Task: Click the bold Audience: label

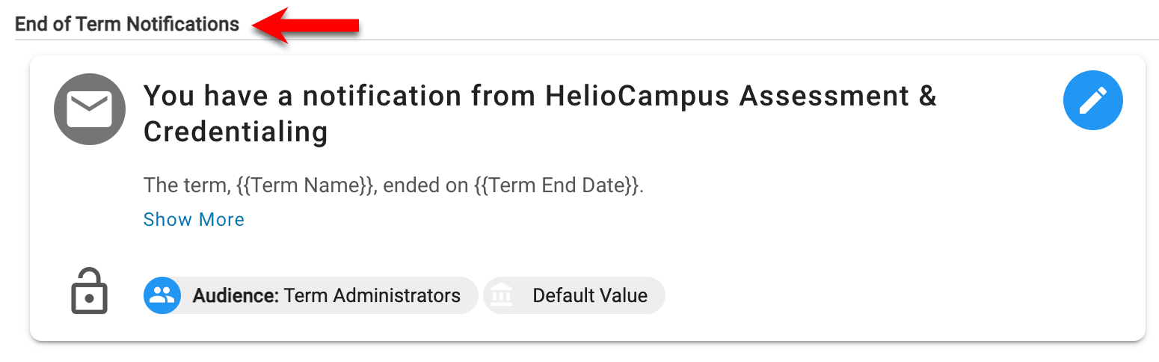Action: tap(236, 295)
